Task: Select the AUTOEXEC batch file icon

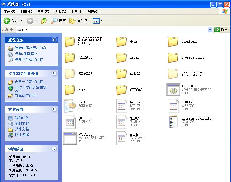Action: (173, 90)
